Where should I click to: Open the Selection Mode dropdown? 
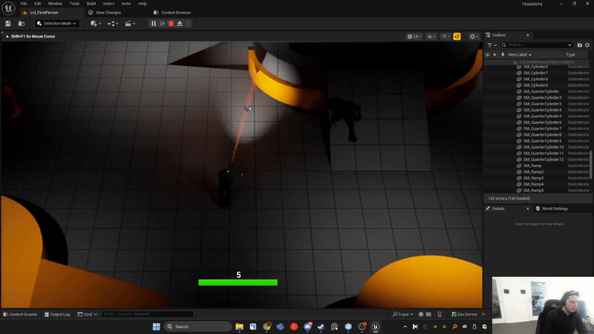(x=56, y=24)
